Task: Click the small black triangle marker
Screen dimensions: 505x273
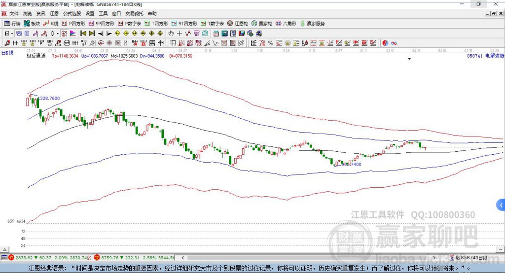Action: click(409, 59)
